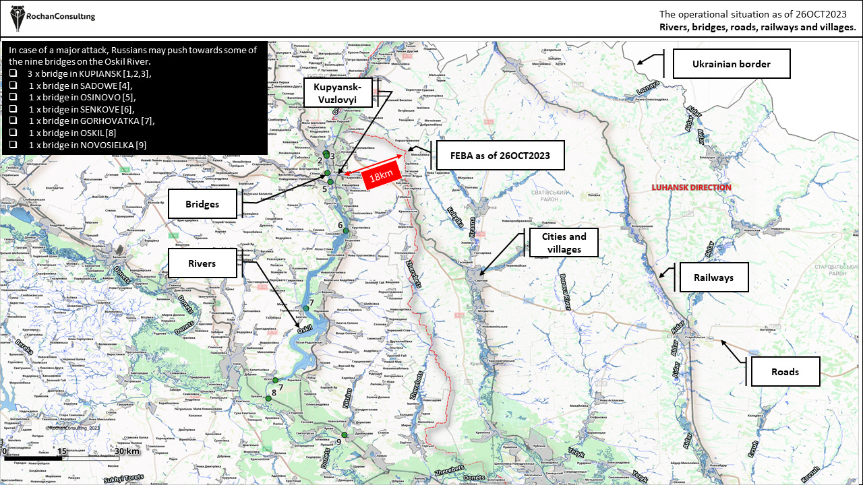Click the 'RochanConsulting' brand name text
863x485 pixels.
pyautogui.click(x=61, y=16)
